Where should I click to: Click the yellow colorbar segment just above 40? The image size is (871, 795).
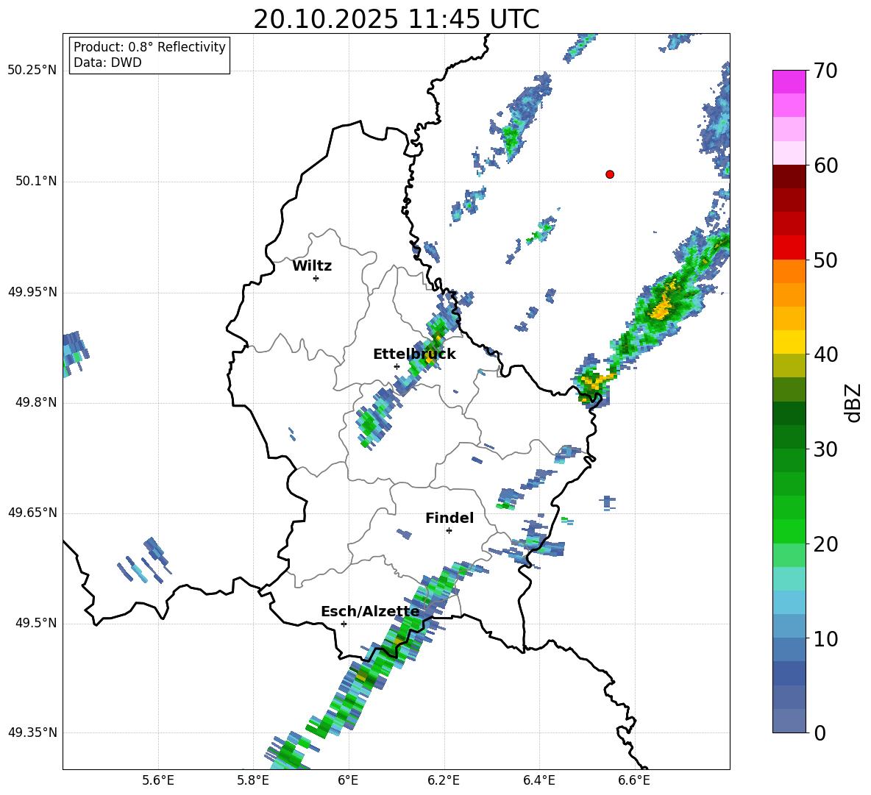pos(789,343)
